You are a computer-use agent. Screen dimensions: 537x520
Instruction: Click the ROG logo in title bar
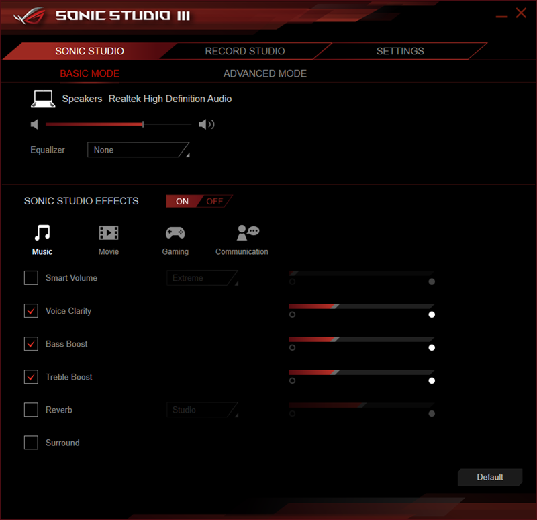point(27,15)
